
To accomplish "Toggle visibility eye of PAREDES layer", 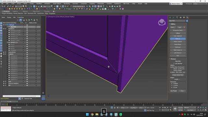I will click(6, 54).
